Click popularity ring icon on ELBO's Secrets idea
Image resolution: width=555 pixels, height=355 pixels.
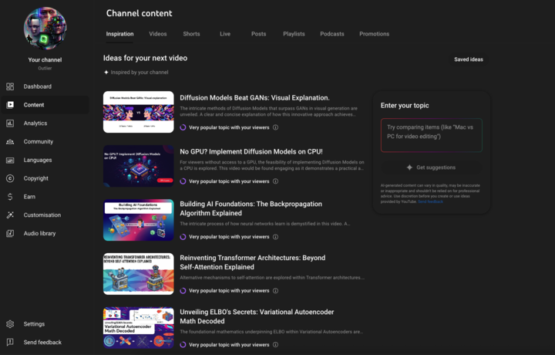(x=183, y=344)
